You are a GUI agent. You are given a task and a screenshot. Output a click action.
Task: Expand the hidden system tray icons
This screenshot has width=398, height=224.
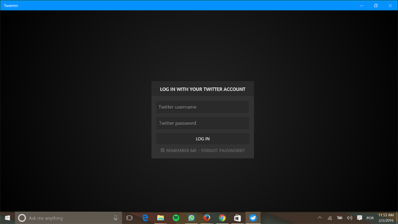(320, 218)
